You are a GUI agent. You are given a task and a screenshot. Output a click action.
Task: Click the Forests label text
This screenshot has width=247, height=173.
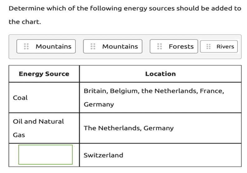click(181, 46)
